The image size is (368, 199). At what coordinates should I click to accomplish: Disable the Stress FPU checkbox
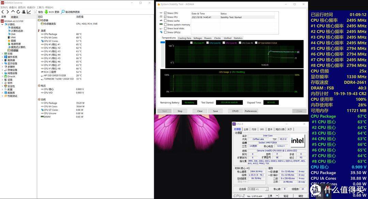click(x=166, y=17)
